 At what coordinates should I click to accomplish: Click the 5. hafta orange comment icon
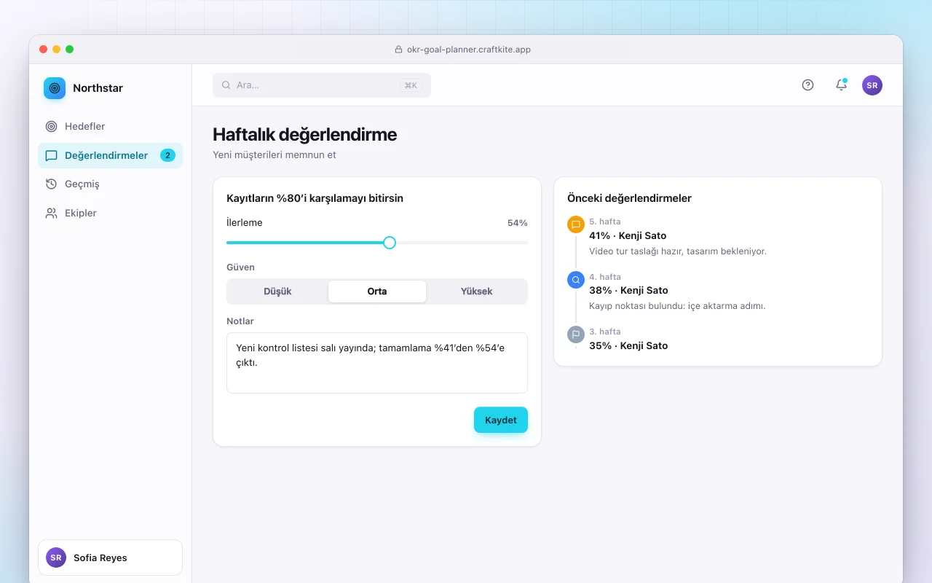point(576,224)
